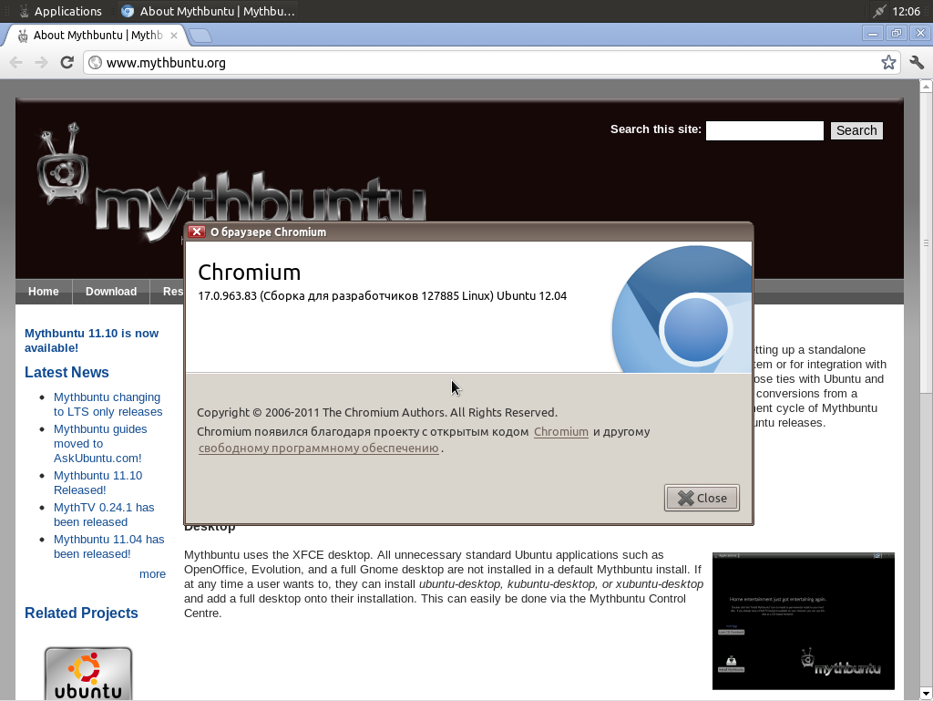
Task: Click the 'more' news link
Action: pos(152,573)
